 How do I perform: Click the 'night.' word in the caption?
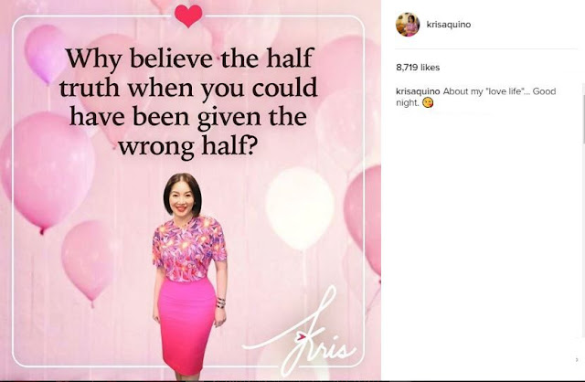point(408,103)
